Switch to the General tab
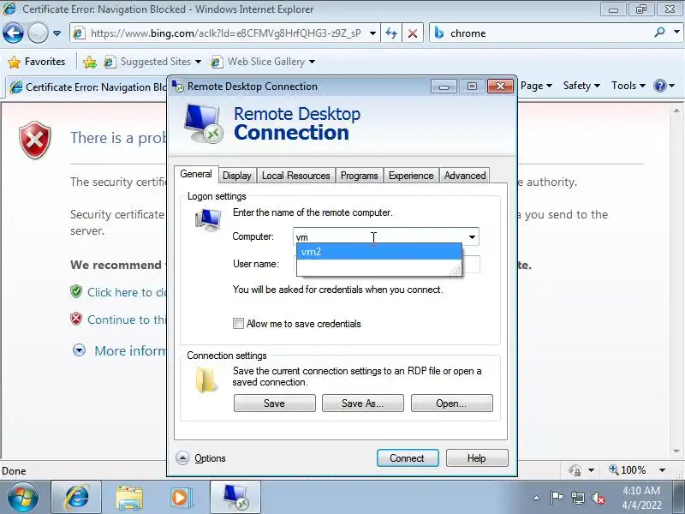 196,174
